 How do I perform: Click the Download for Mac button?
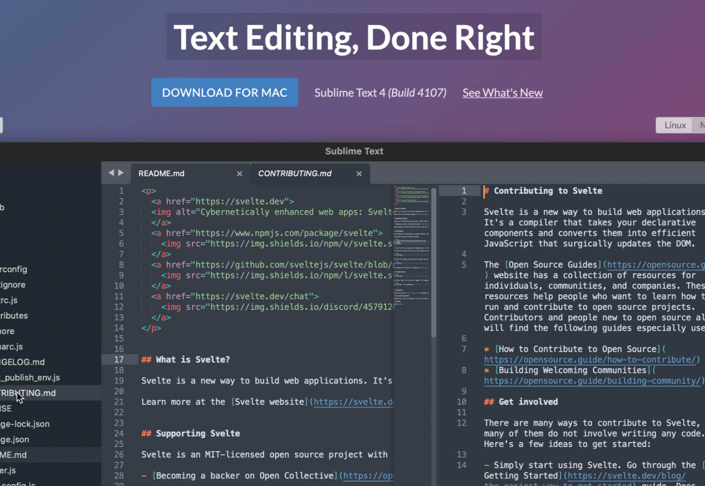(224, 92)
